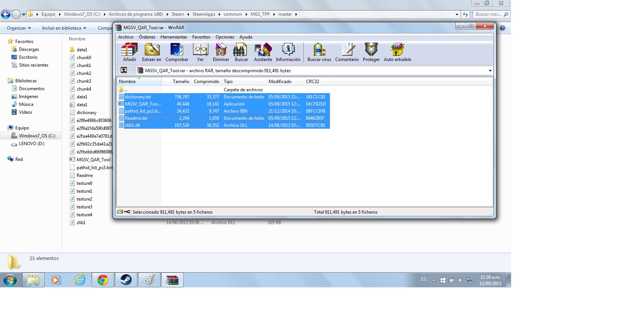This screenshot has width=636, height=321.
Task: Go up one level in WinRAR path
Action: pos(124,70)
